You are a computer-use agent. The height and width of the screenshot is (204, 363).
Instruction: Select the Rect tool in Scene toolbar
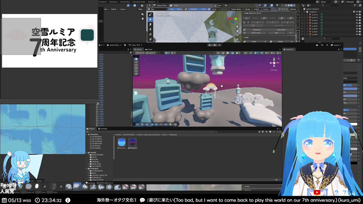point(136,71)
